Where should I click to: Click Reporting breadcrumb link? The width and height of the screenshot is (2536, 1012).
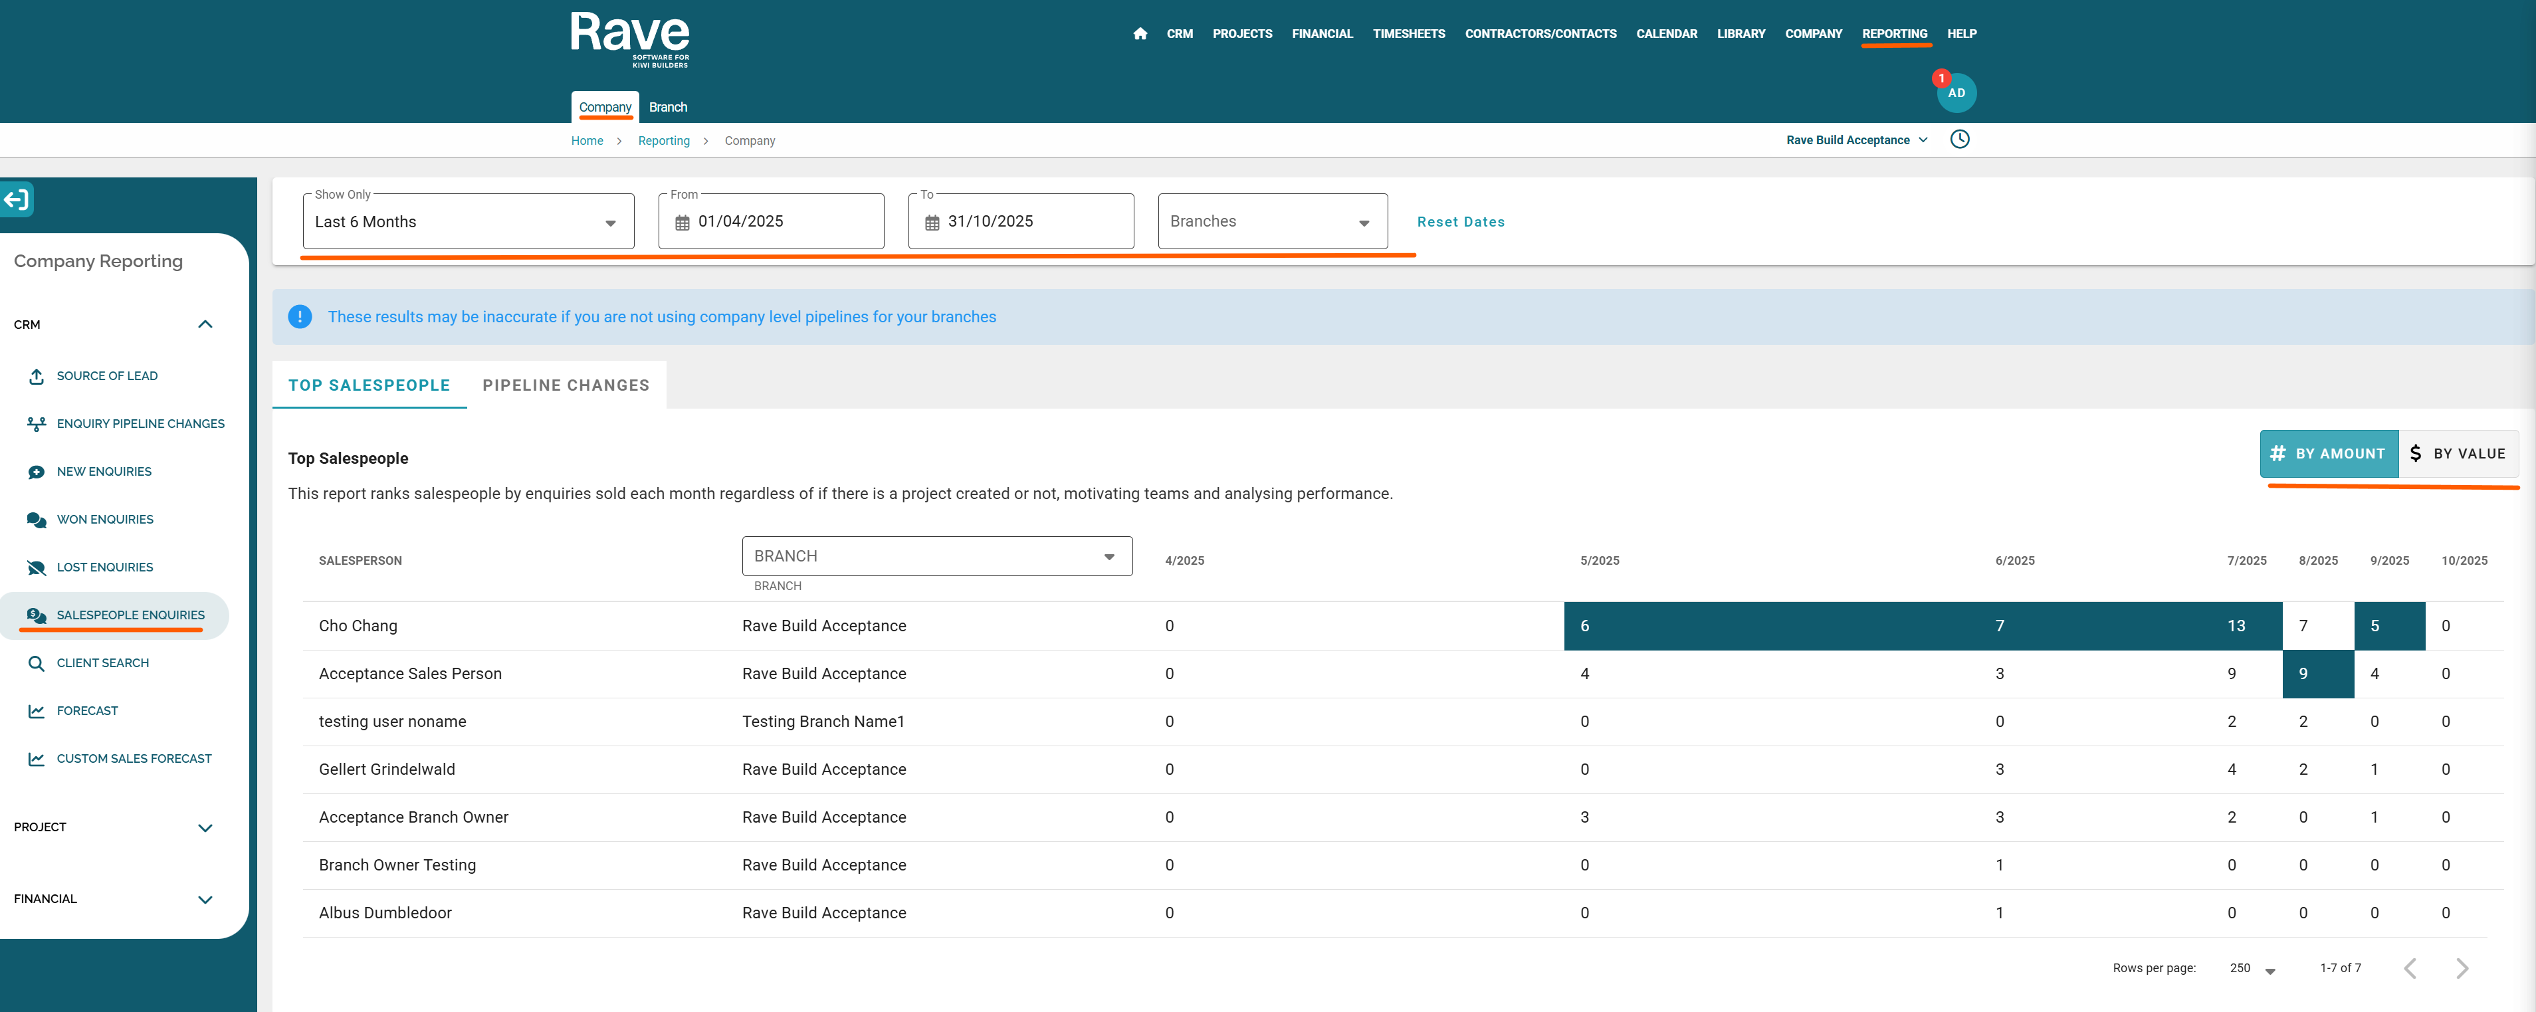(663, 141)
